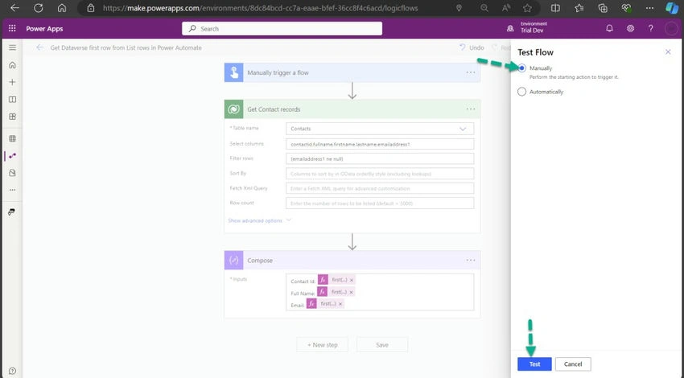Click Cancel in Test Flow panel
The width and height of the screenshot is (684, 378).
click(x=573, y=364)
